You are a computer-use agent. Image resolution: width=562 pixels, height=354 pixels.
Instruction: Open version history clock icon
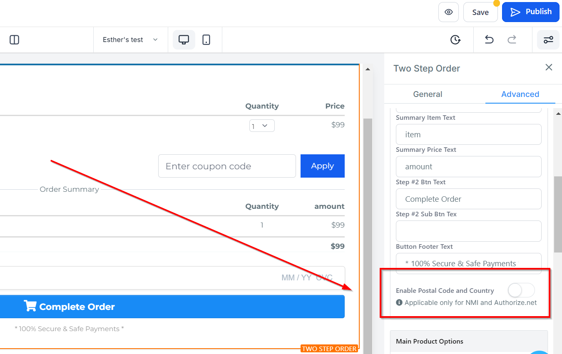tap(455, 40)
